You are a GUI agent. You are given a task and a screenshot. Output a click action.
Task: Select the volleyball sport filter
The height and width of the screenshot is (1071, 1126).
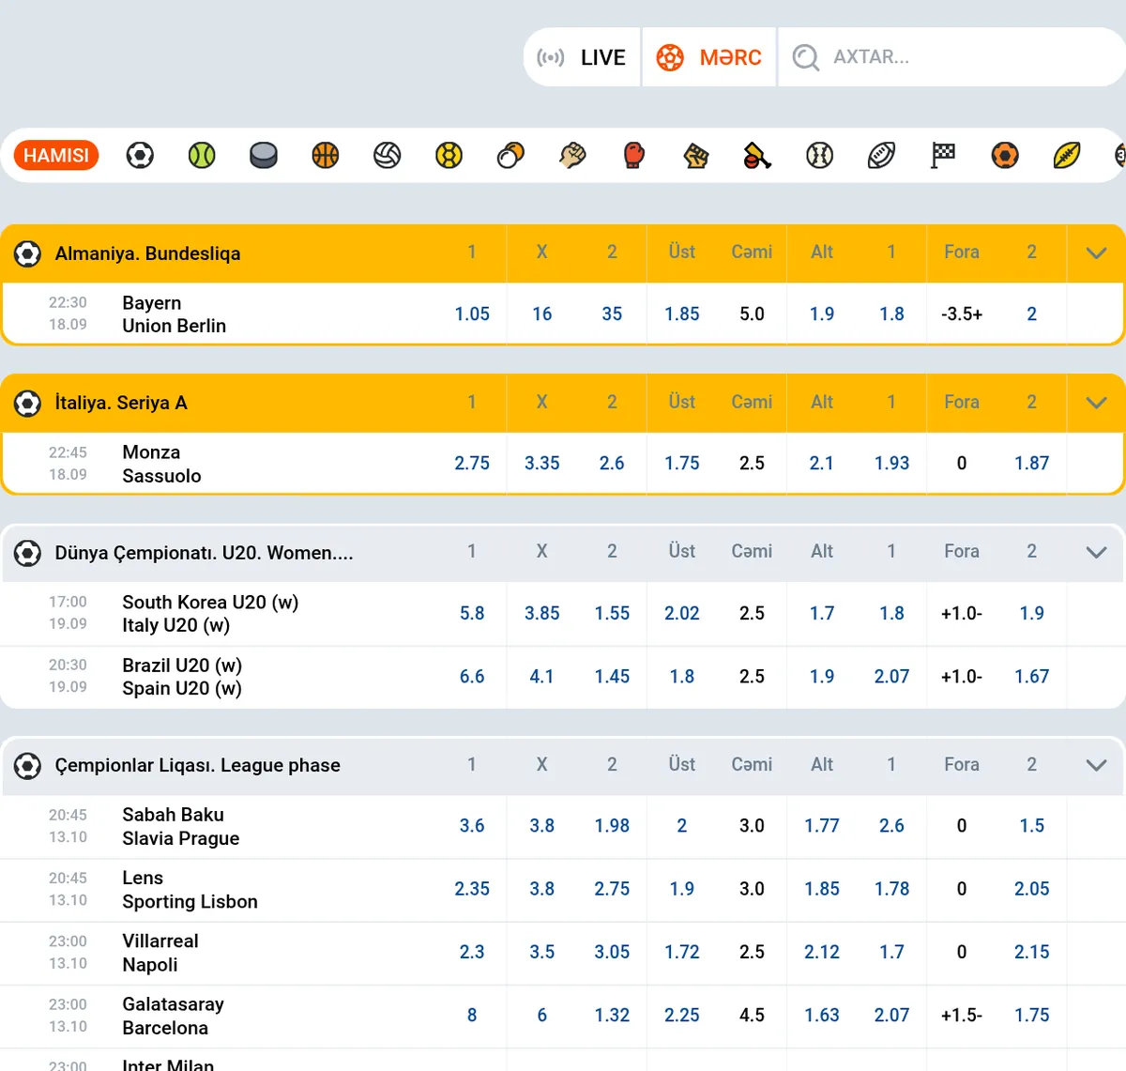pyautogui.click(x=388, y=155)
